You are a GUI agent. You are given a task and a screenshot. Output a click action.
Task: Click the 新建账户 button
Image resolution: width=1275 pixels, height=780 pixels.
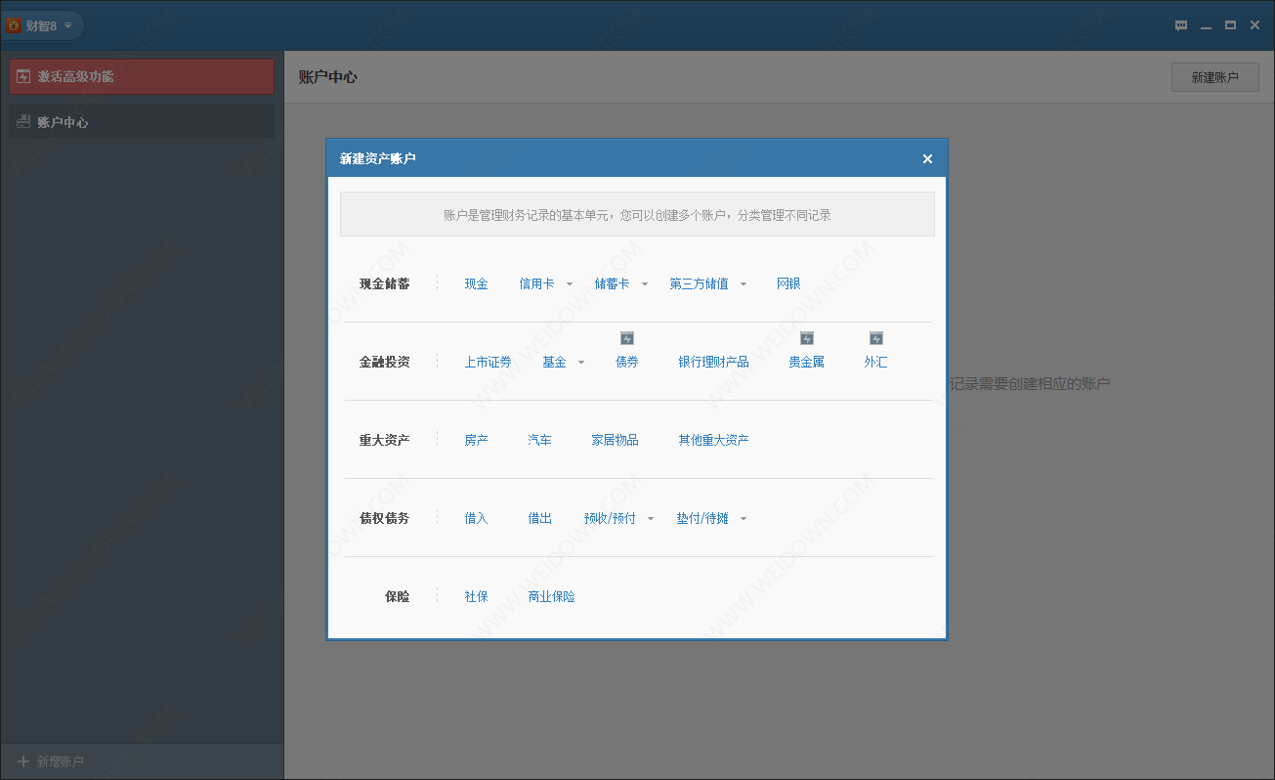pyautogui.click(x=1214, y=77)
